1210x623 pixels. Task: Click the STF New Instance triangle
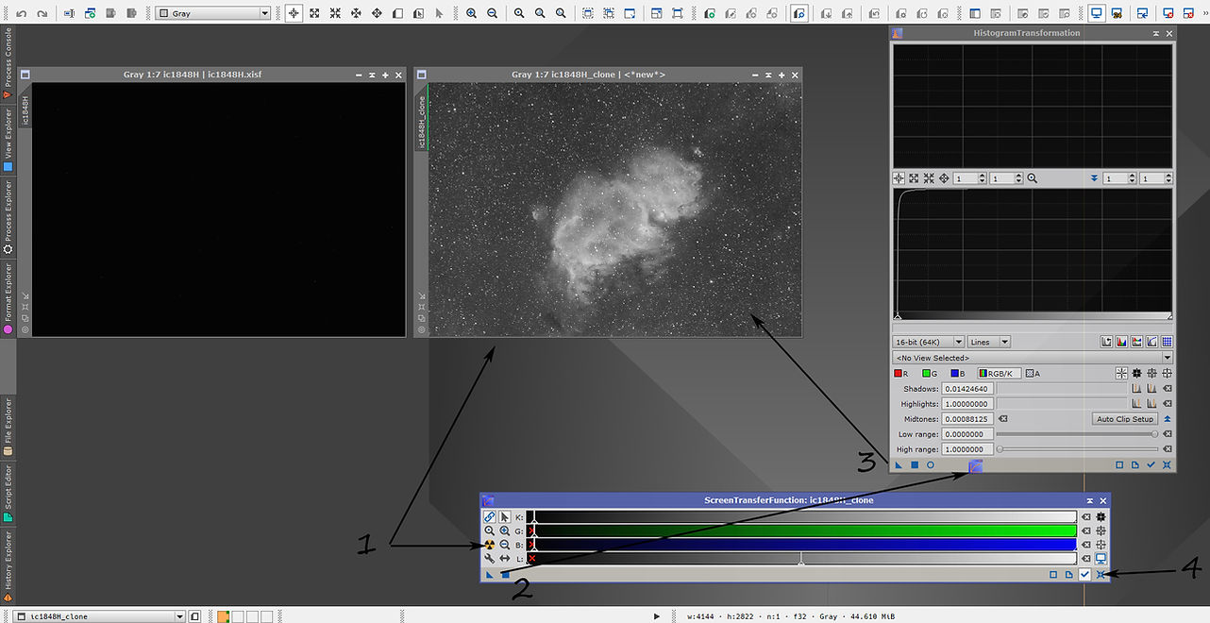point(489,574)
